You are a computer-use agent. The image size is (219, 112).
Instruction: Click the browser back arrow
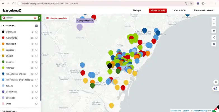3,3
